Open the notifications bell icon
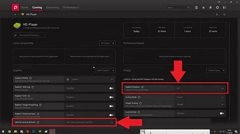The height and width of the screenshot is (134, 240). (210, 8)
